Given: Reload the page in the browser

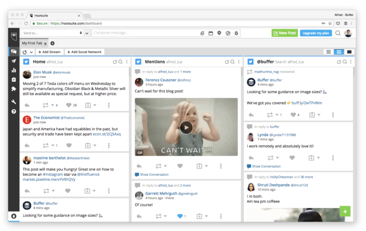Looking at the screenshot, I should [26, 23].
